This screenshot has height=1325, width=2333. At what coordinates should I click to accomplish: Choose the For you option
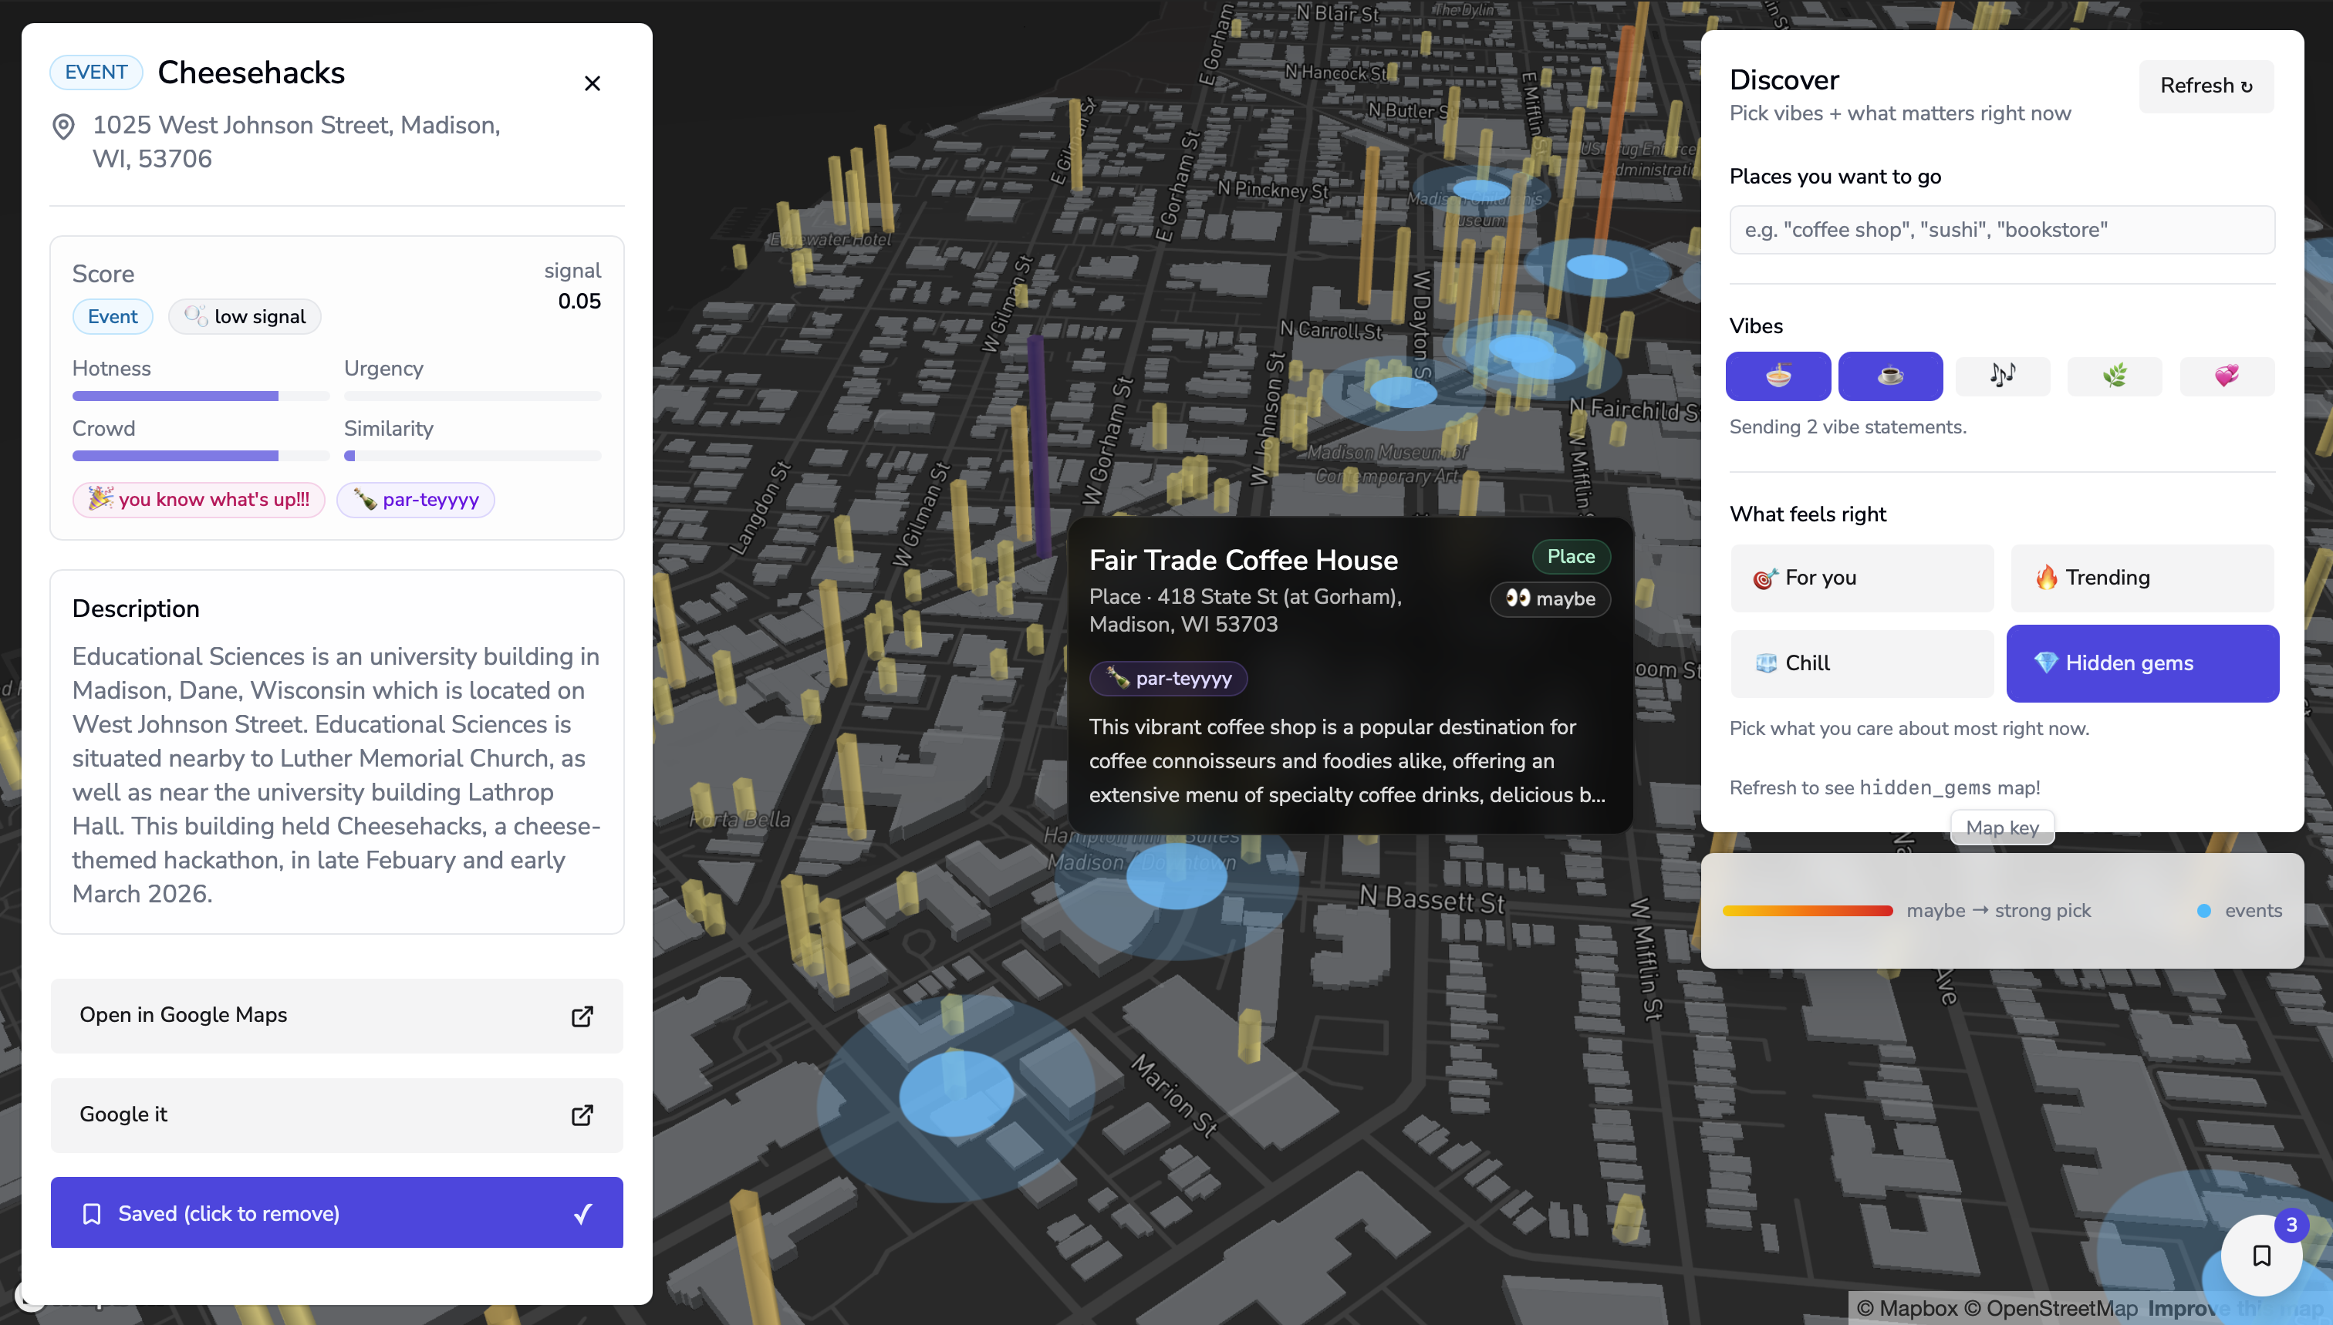1861,578
